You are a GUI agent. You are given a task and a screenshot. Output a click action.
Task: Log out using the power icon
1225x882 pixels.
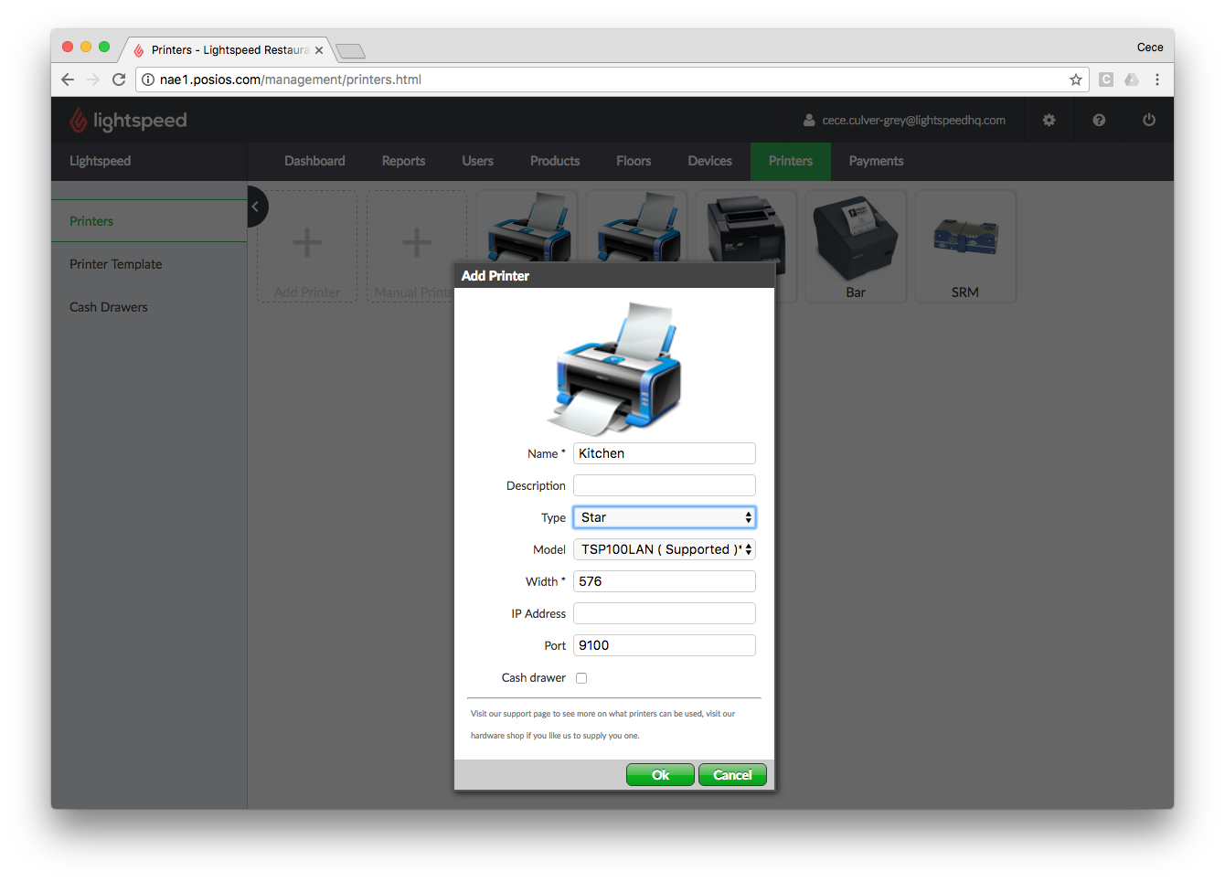tap(1148, 120)
